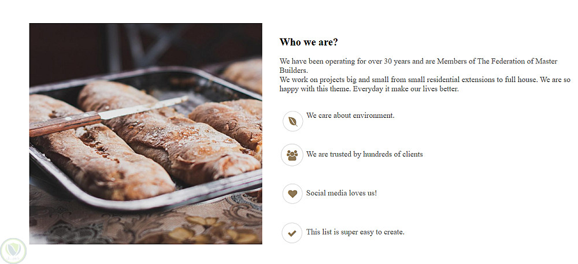This screenshot has width=578, height=264.
Task: Click the heart icon for social media
Action: [x=292, y=194]
